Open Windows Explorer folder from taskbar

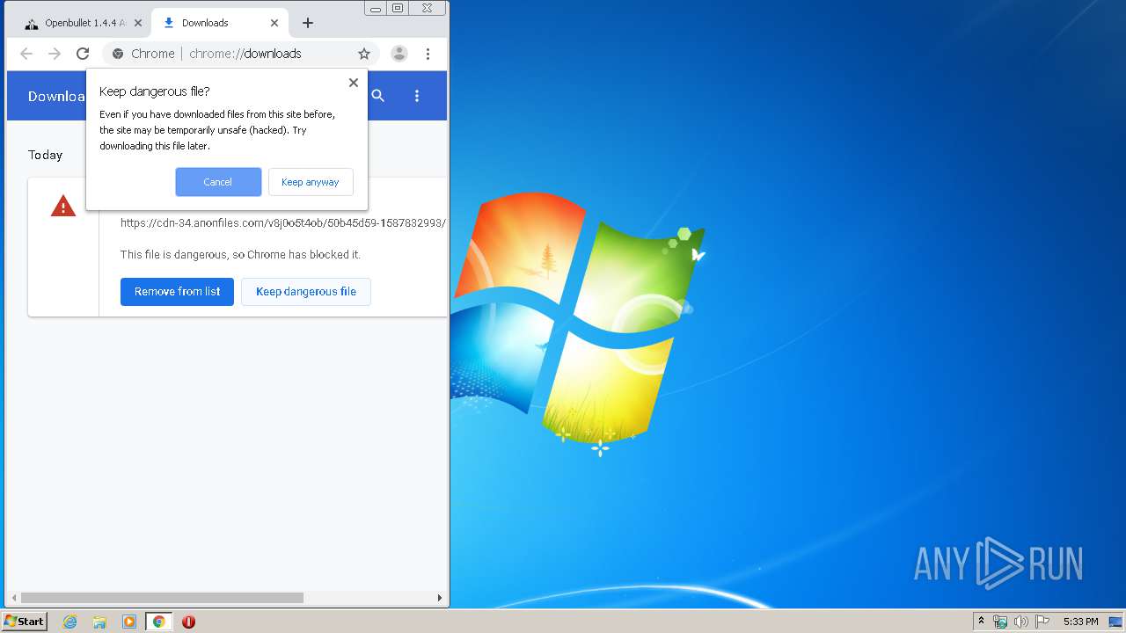pyautogui.click(x=99, y=622)
